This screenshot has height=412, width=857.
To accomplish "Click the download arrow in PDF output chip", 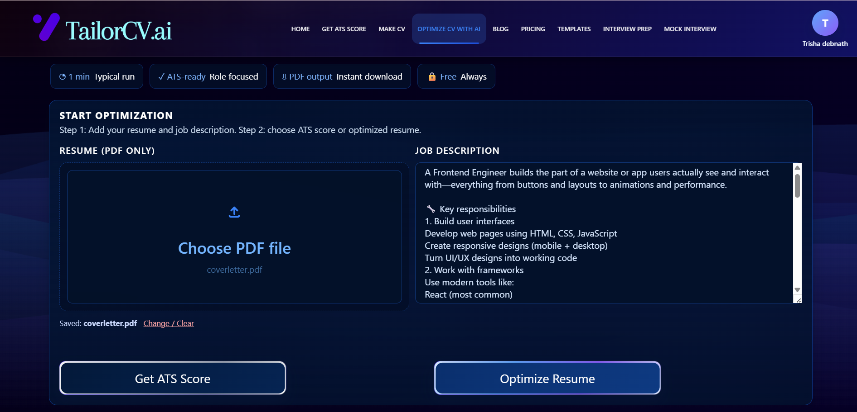I will tap(284, 77).
